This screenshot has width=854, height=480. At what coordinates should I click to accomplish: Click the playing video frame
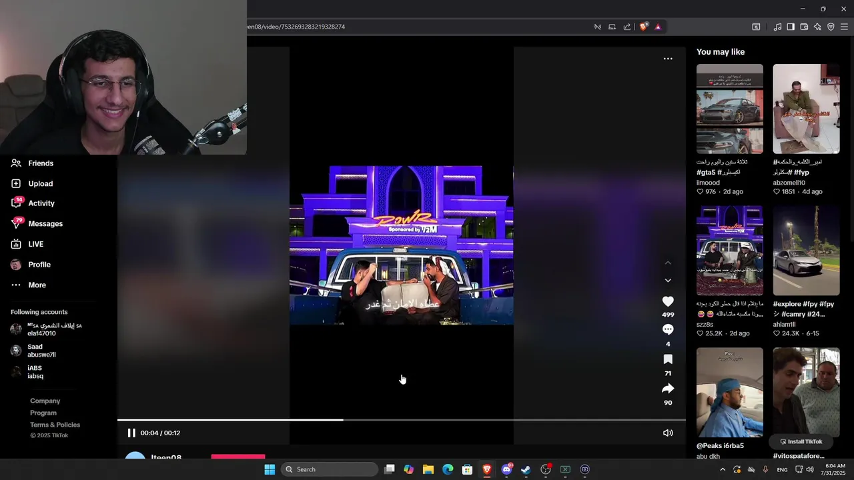(x=401, y=245)
